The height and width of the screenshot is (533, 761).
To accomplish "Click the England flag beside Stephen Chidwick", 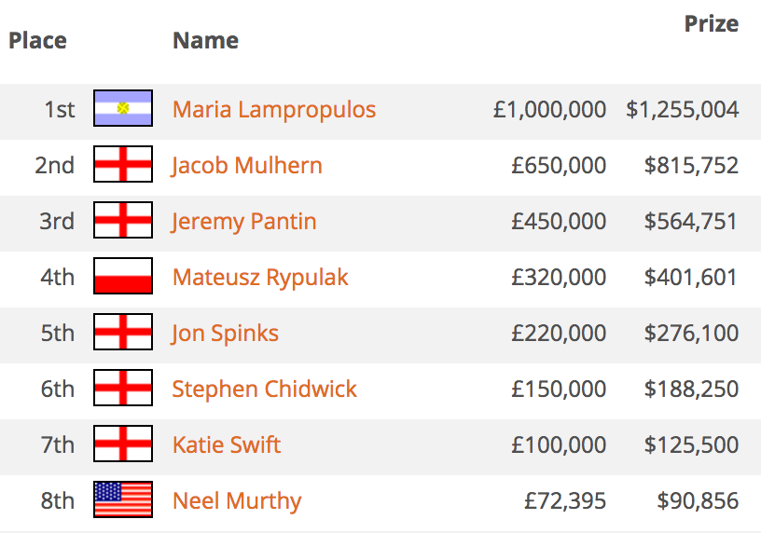I will [x=123, y=388].
